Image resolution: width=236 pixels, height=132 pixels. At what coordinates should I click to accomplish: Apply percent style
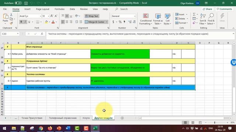pos(120,22)
